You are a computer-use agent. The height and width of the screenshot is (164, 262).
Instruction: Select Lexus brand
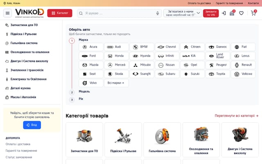point(243,56)
